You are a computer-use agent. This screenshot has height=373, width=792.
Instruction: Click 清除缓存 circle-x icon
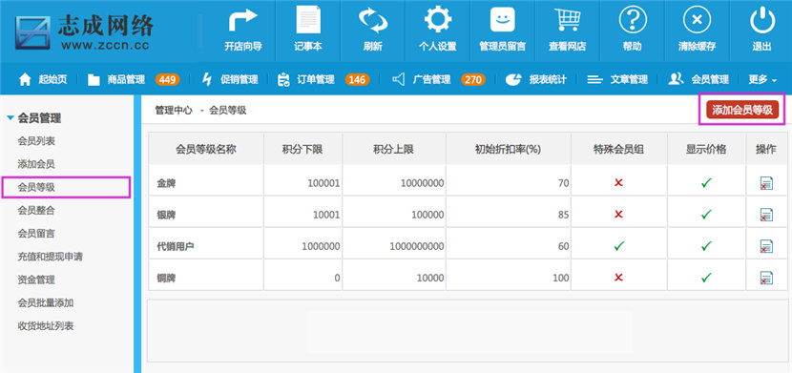pos(697,20)
